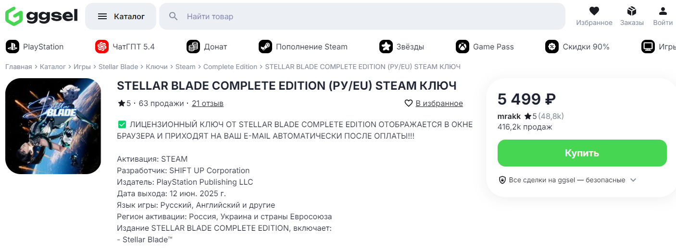The image size is (676, 248).
Task: Open the Заказы box icon
Action: pos(631,12)
